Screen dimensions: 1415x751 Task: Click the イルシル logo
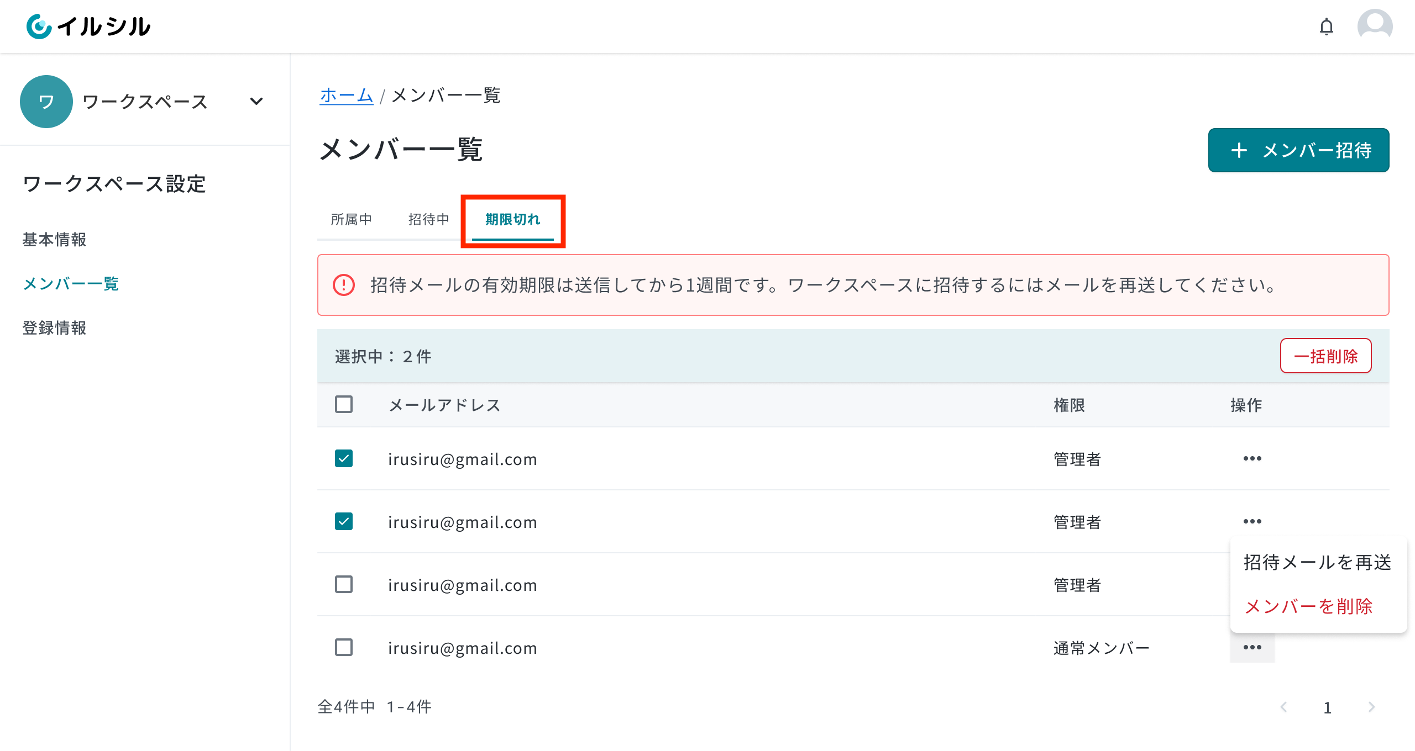(x=88, y=27)
